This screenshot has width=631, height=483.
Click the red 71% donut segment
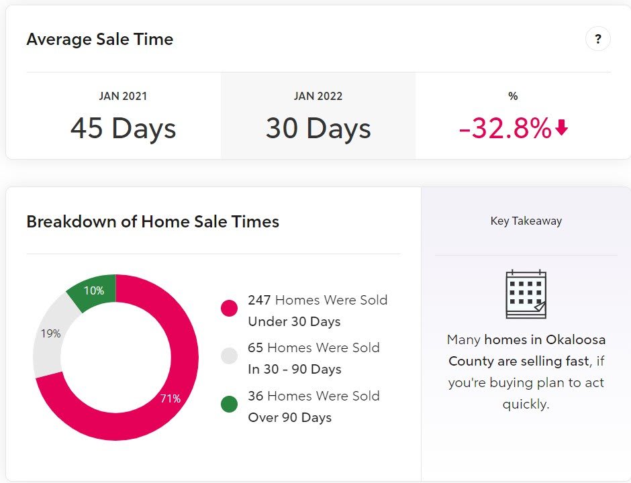tap(171, 398)
